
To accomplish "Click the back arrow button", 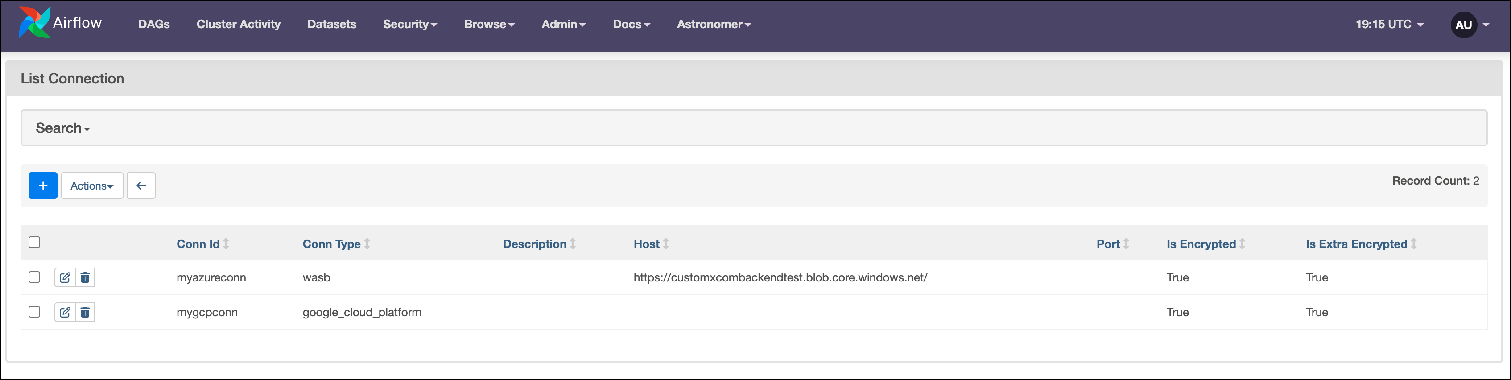I will [141, 186].
